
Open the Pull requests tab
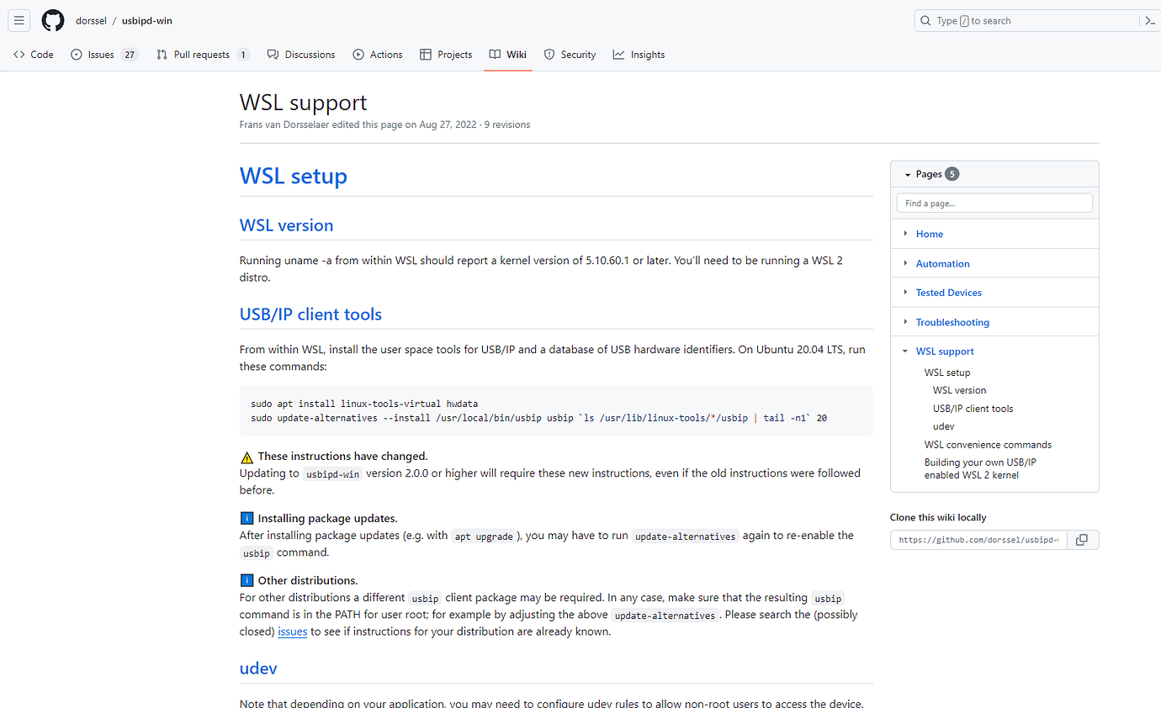pos(202,55)
